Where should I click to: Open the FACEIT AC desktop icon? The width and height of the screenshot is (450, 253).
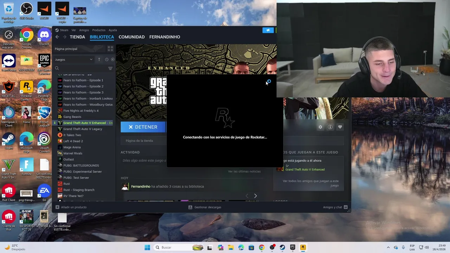point(9,89)
